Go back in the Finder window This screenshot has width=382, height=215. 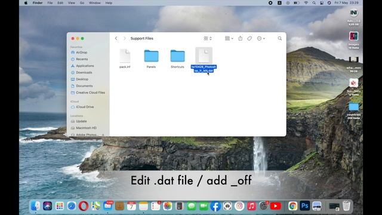pyautogui.click(x=116, y=38)
